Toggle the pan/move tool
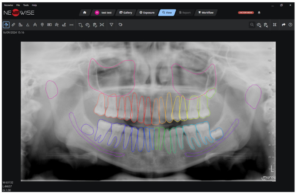296x194 pixels. coord(6,24)
